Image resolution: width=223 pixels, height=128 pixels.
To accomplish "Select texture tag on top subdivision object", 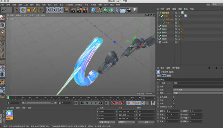I will [183, 13].
